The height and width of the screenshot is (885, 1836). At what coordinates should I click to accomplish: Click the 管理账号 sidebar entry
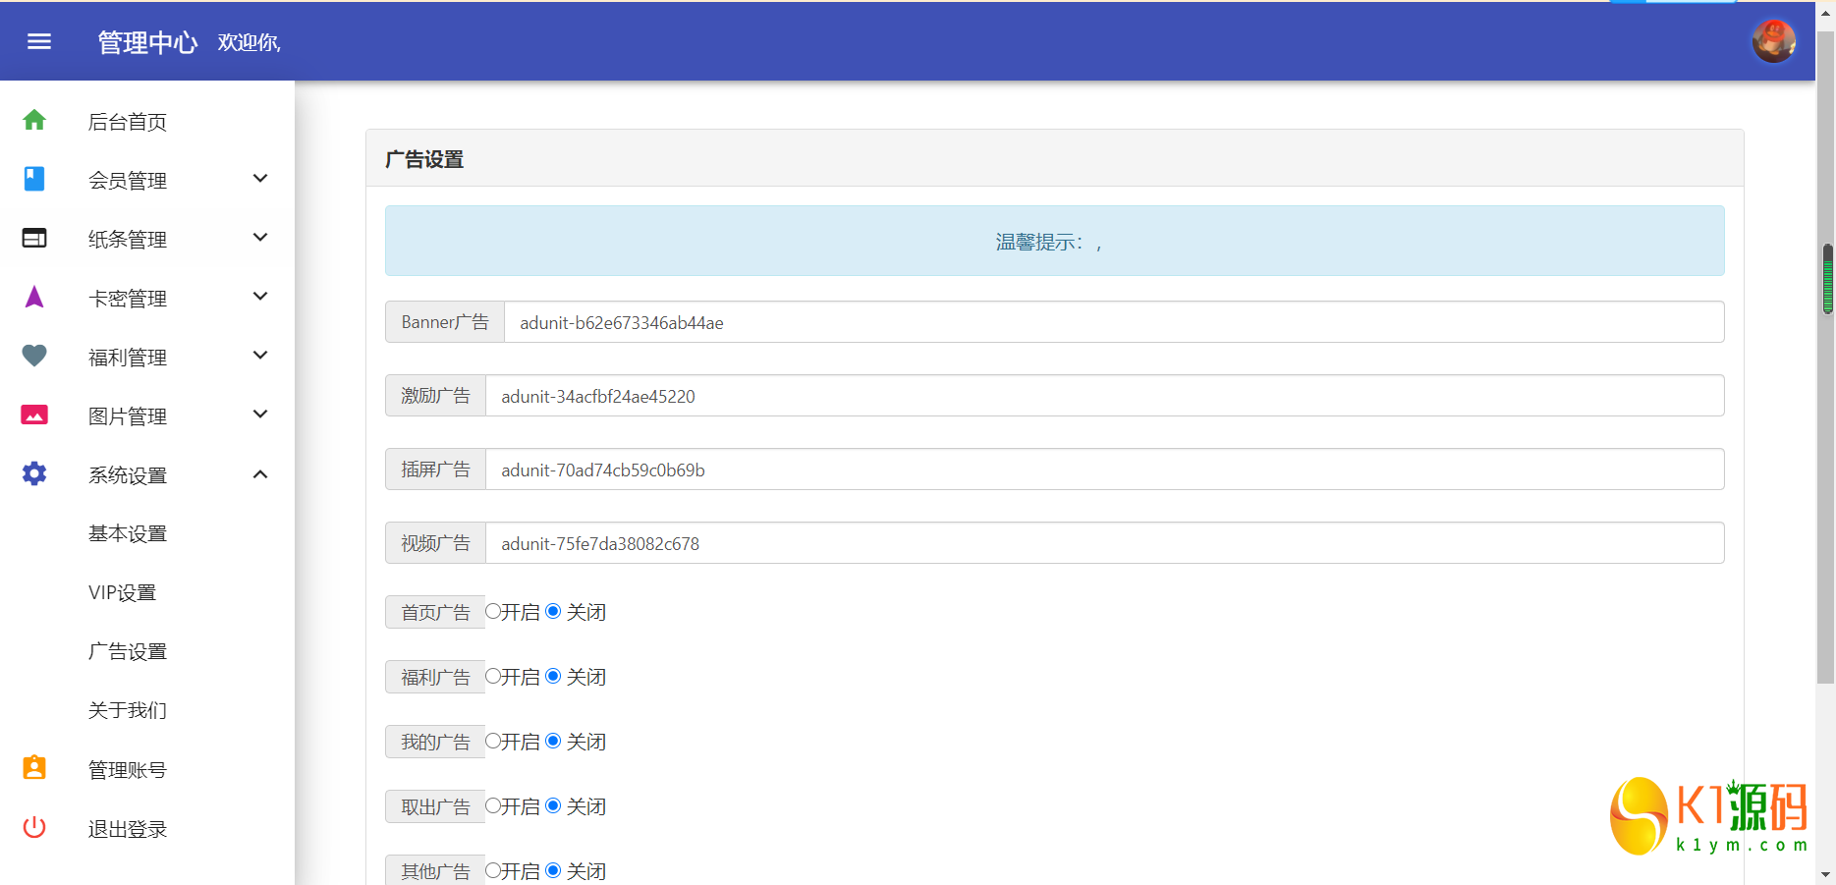point(128,770)
